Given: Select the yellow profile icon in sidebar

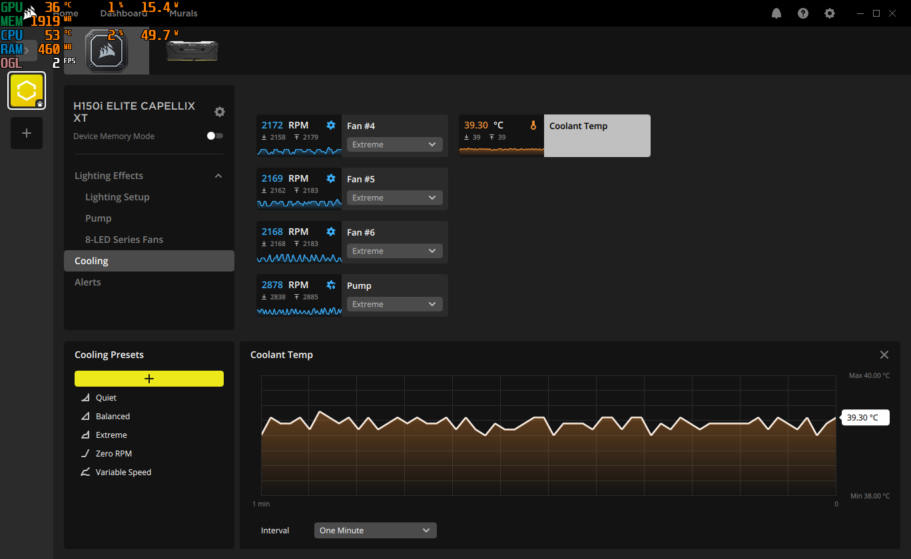Looking at the screenshot, I should point(27,91).
